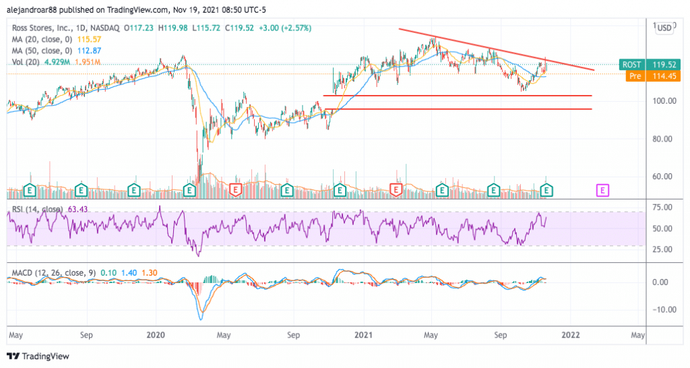Click the 1D interval in the legend
Image resolution: width=690 pixels, height=368 pixels.
click(x=81, y=28)
